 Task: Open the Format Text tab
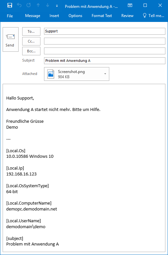click(102, 16)
